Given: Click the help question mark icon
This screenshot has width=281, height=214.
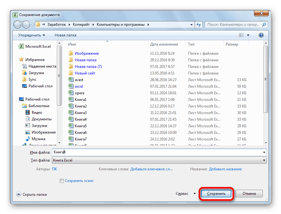Looking at the screenshot, I should click(x=261, y=35).
